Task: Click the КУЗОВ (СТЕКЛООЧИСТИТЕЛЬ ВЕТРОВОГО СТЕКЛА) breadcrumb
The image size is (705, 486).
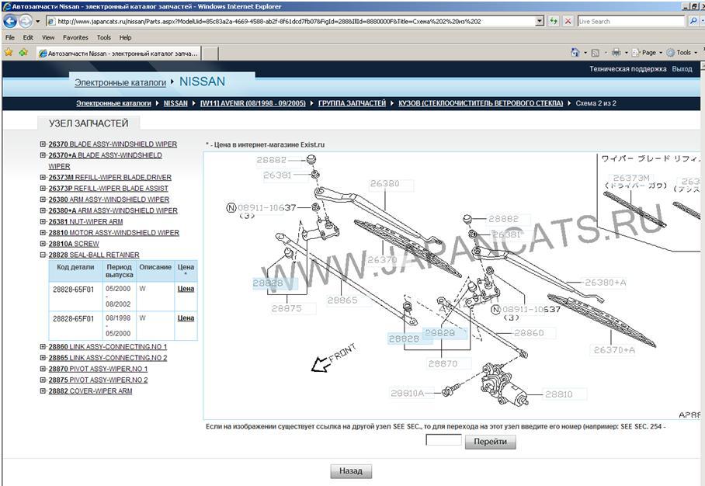Action: 481,103
